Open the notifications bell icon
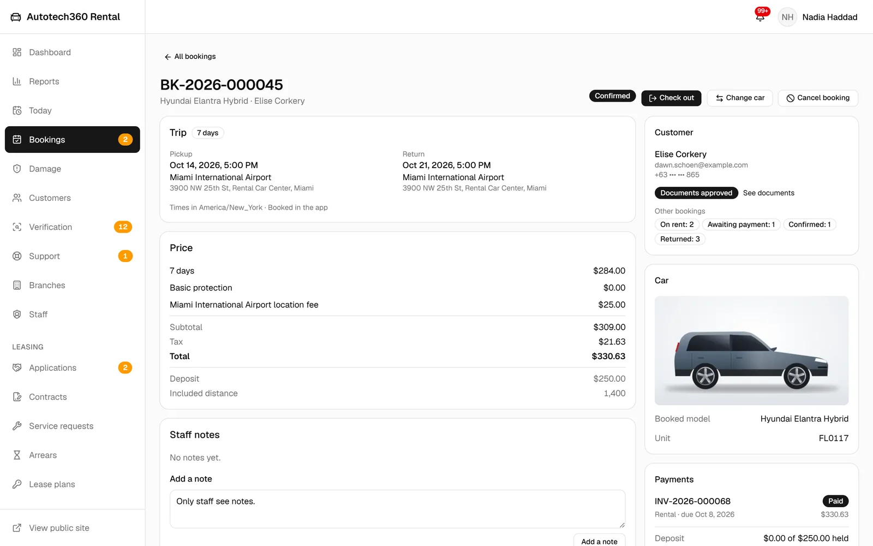 [760, 17]
